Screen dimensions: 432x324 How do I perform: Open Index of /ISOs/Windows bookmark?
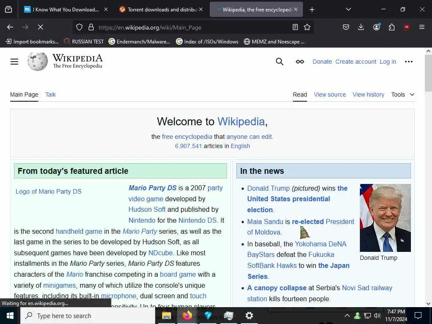tap(207, 42)
